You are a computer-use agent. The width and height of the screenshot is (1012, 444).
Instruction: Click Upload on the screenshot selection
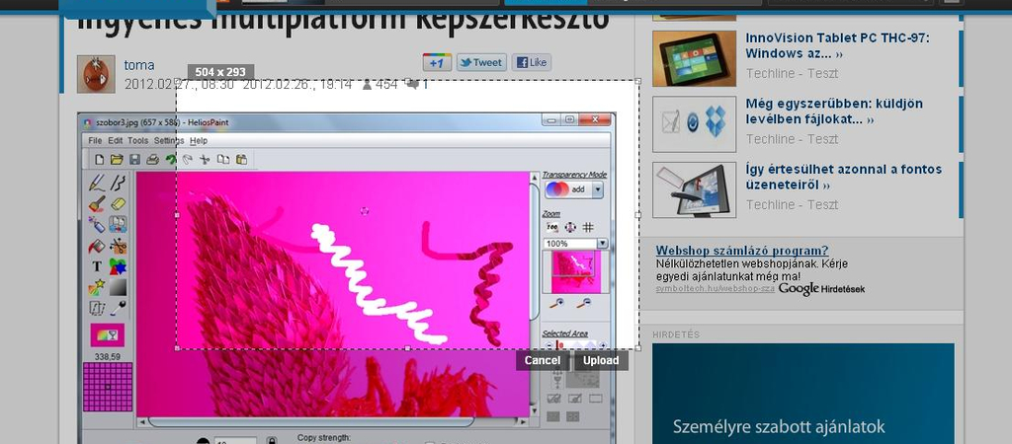(x=601, y=361)
